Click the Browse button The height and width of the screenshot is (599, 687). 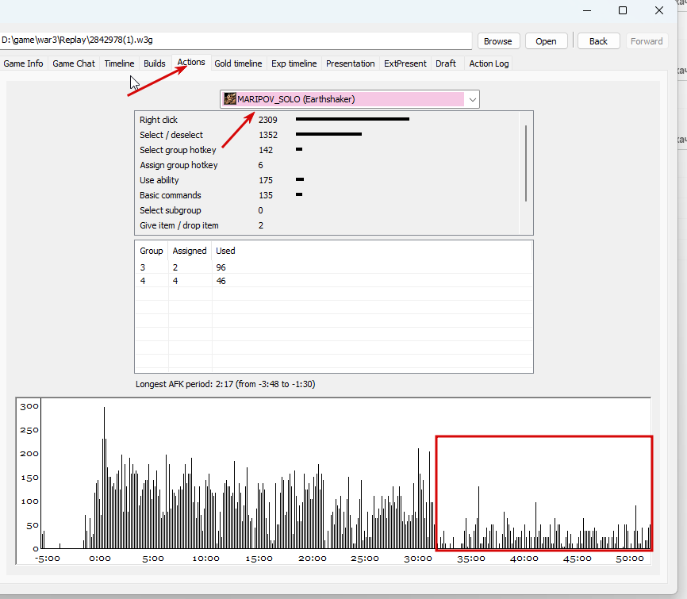498,41
